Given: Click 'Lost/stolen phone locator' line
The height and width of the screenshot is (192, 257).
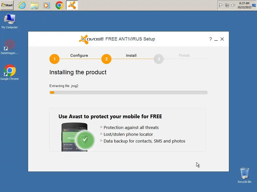Looking at the screenshot, I should [x=128, y=134].
